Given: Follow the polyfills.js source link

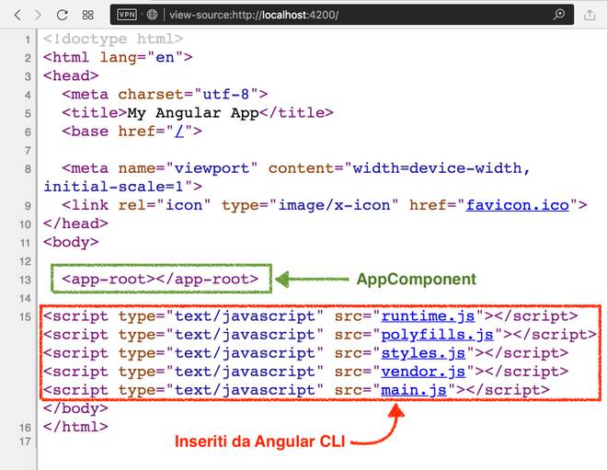Looking at the screenshot, I should [439, 335].
